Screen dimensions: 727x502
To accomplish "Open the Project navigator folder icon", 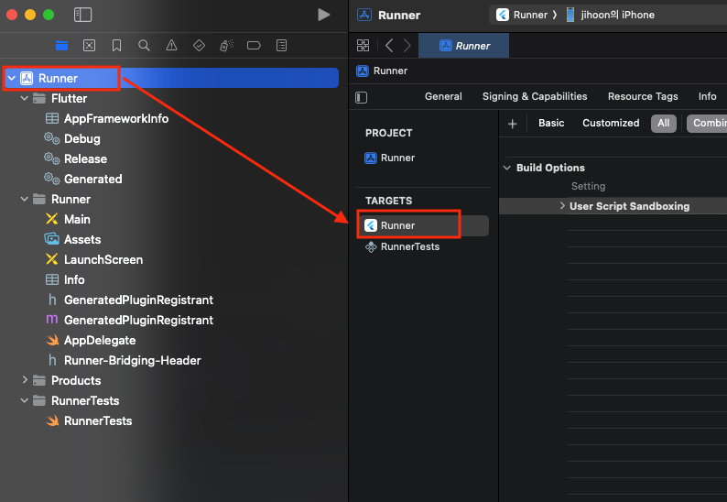I will point(61,46).
